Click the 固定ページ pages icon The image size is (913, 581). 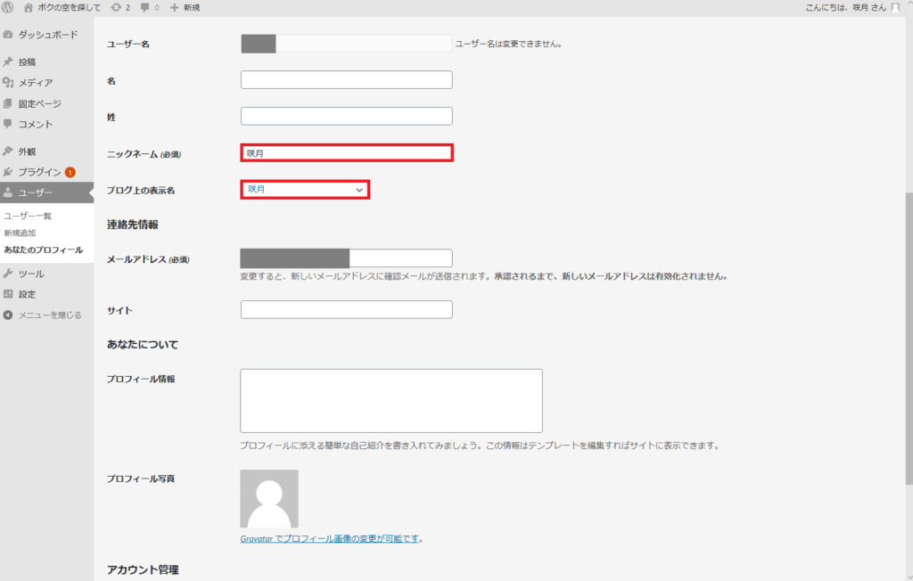8,103
